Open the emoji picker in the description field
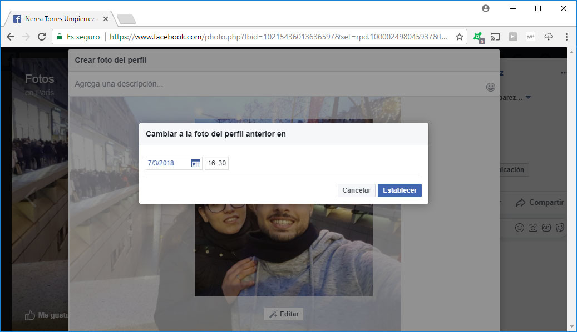 coord(490,87)
